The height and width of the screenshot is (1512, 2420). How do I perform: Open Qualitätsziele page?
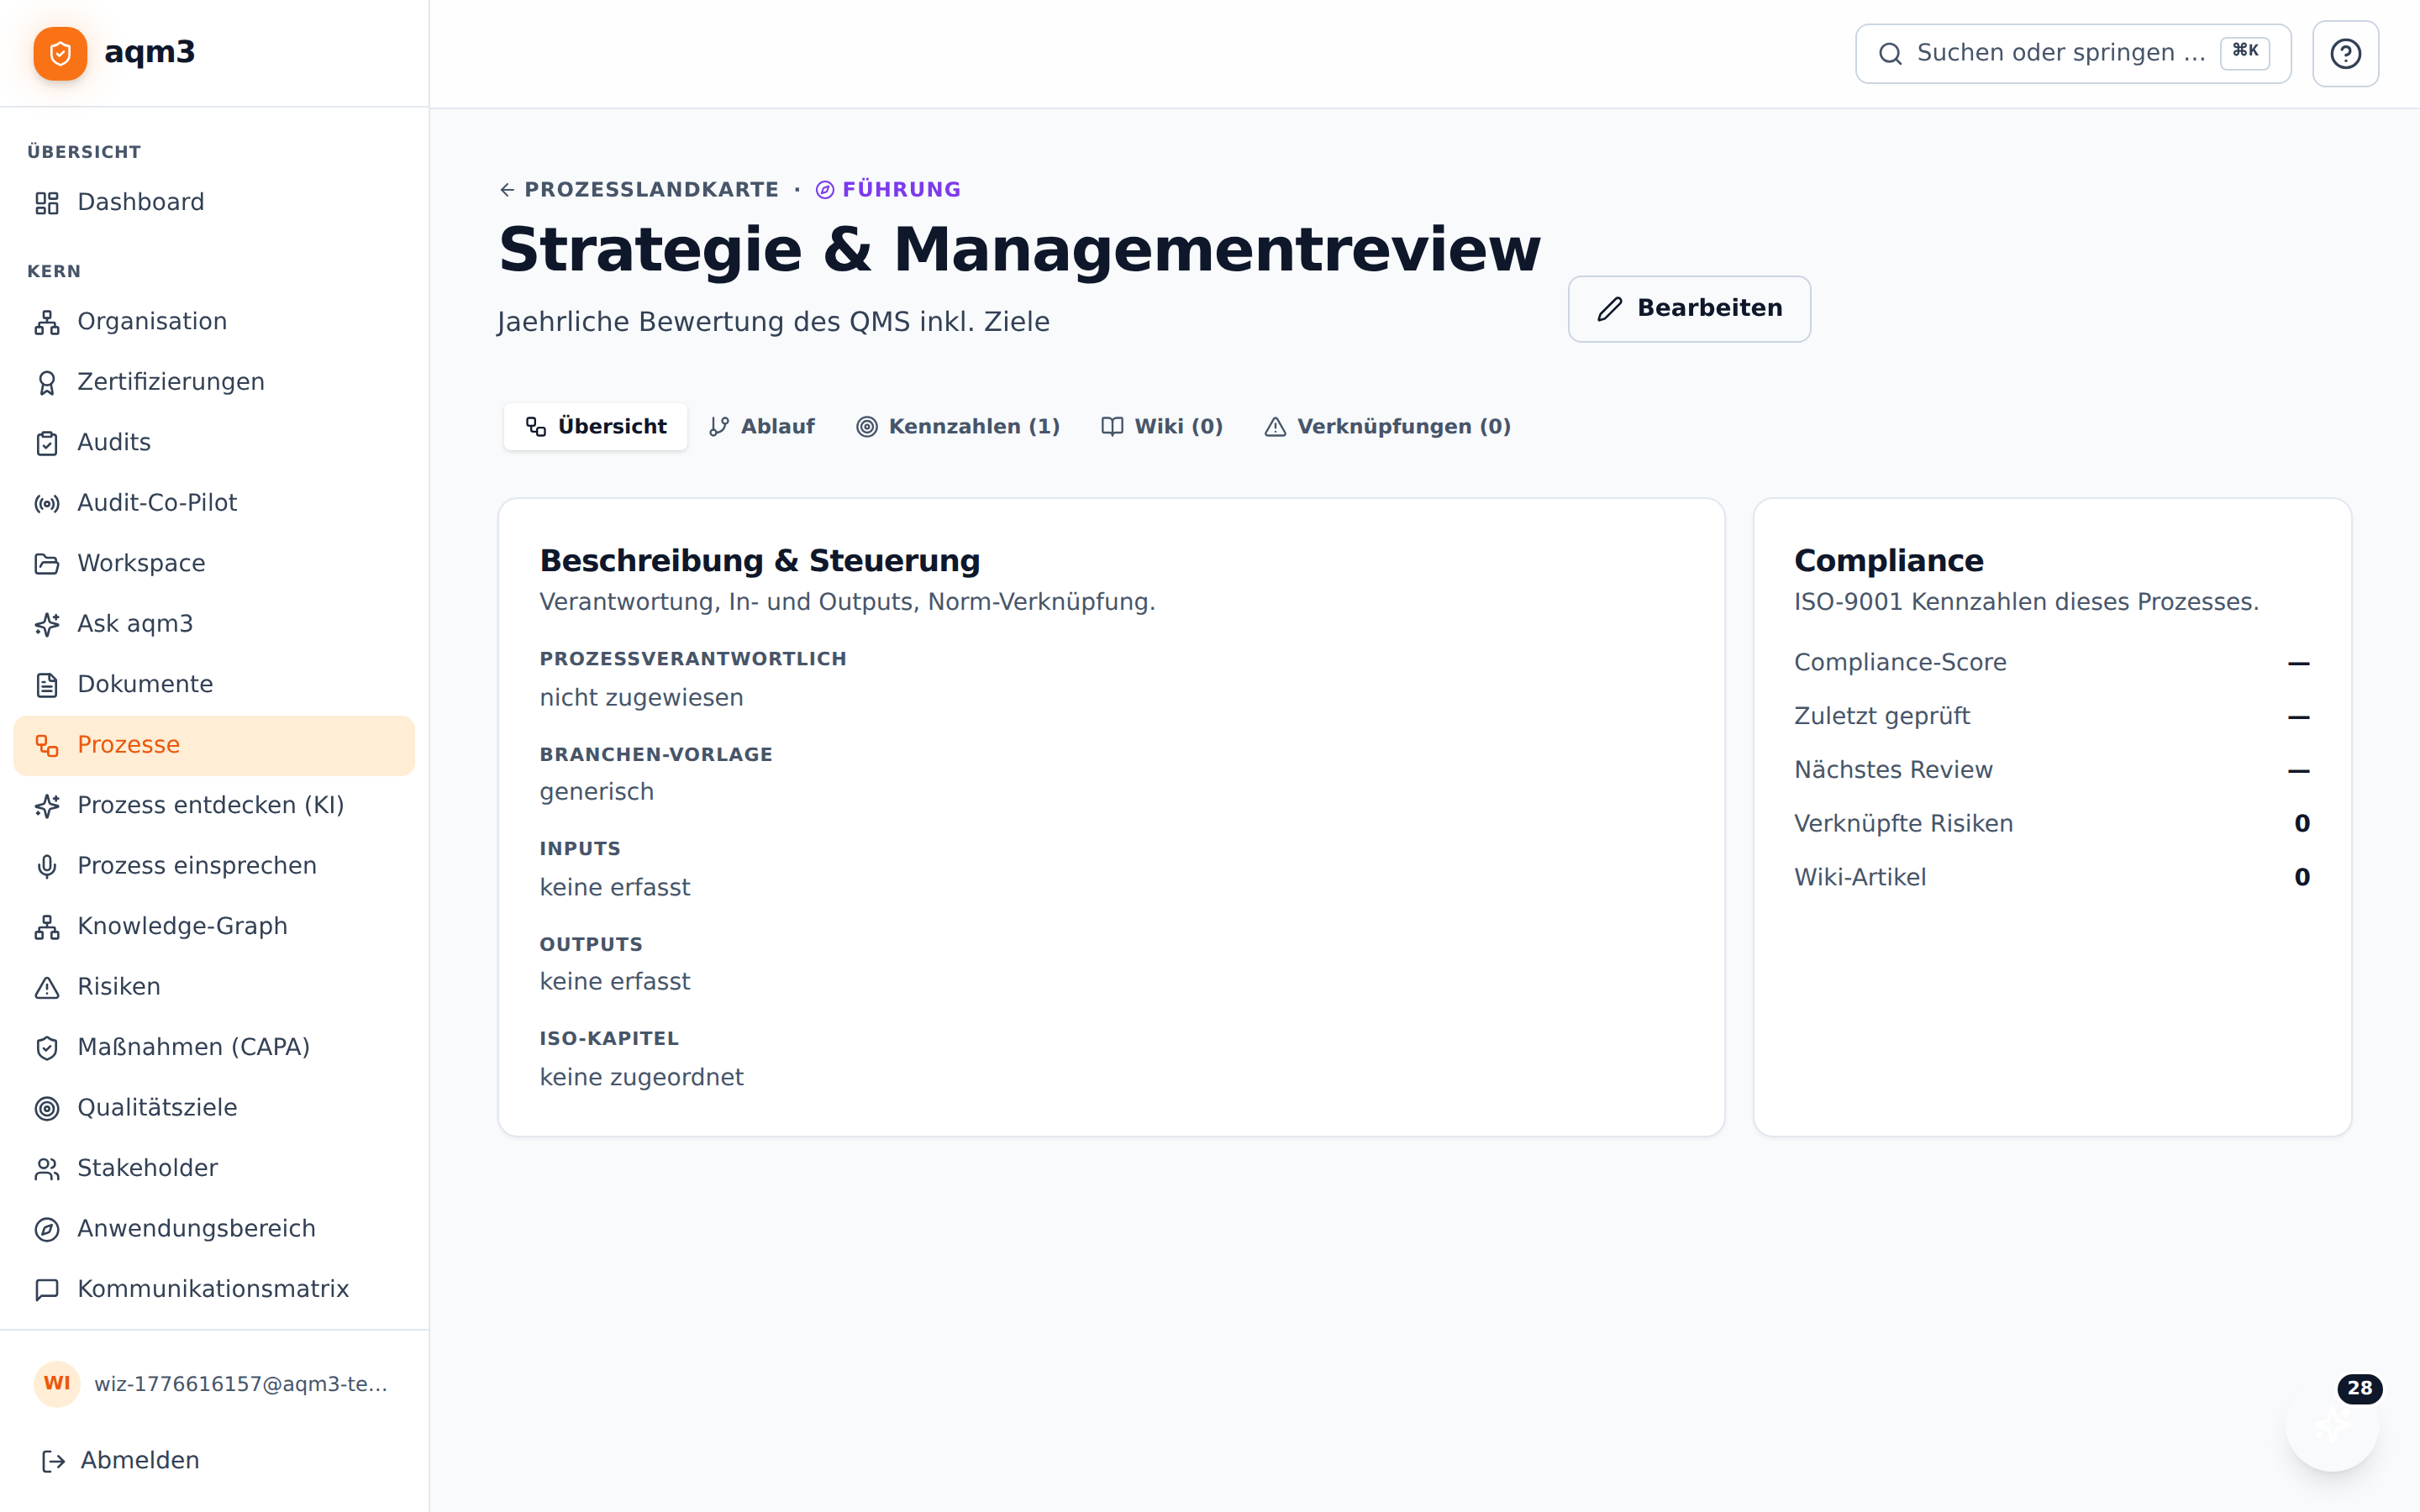coord(214,1109)
